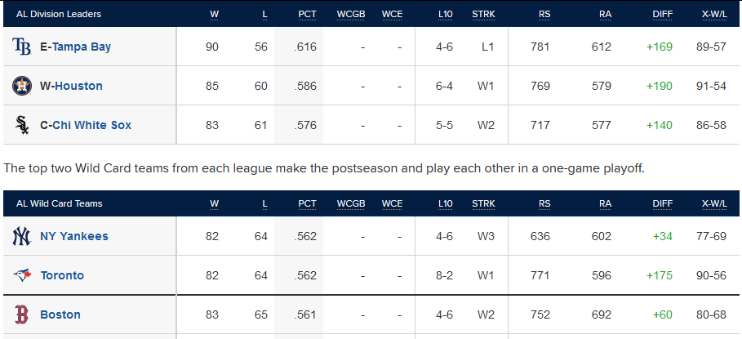Image resolution: width=742 pixels, height=339 pixels.
Task: Click the Boston Red Sox logo
Action: [x=22, y=314]
